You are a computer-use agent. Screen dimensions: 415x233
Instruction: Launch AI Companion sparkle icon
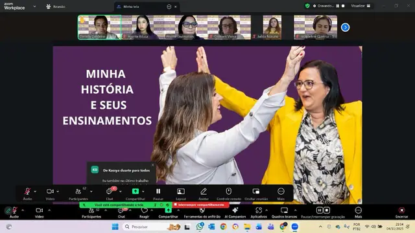(235, 210)
